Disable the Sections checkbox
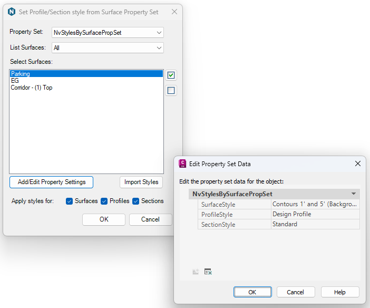The height and width of the screenshot is (308, 370). click(x=136, y=201)
